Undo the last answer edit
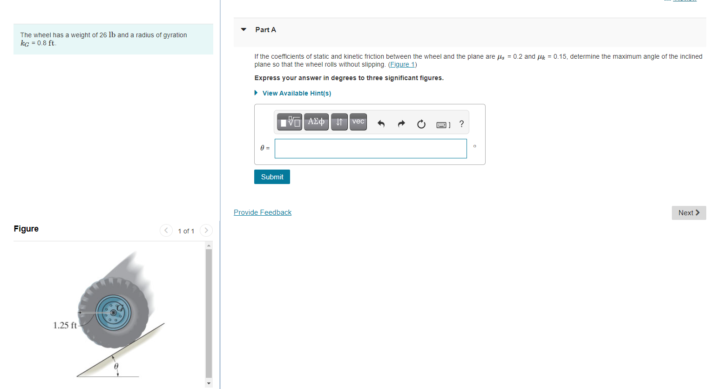The height and width of the screenshot is (389, 717). (x=381, y=124)
